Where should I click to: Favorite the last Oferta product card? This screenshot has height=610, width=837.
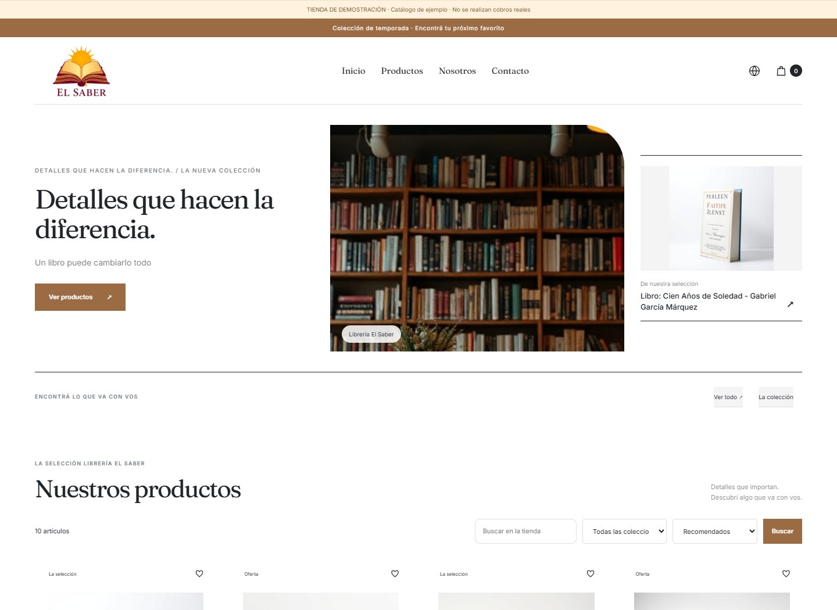pyautogui.click(x=786, y=573)
